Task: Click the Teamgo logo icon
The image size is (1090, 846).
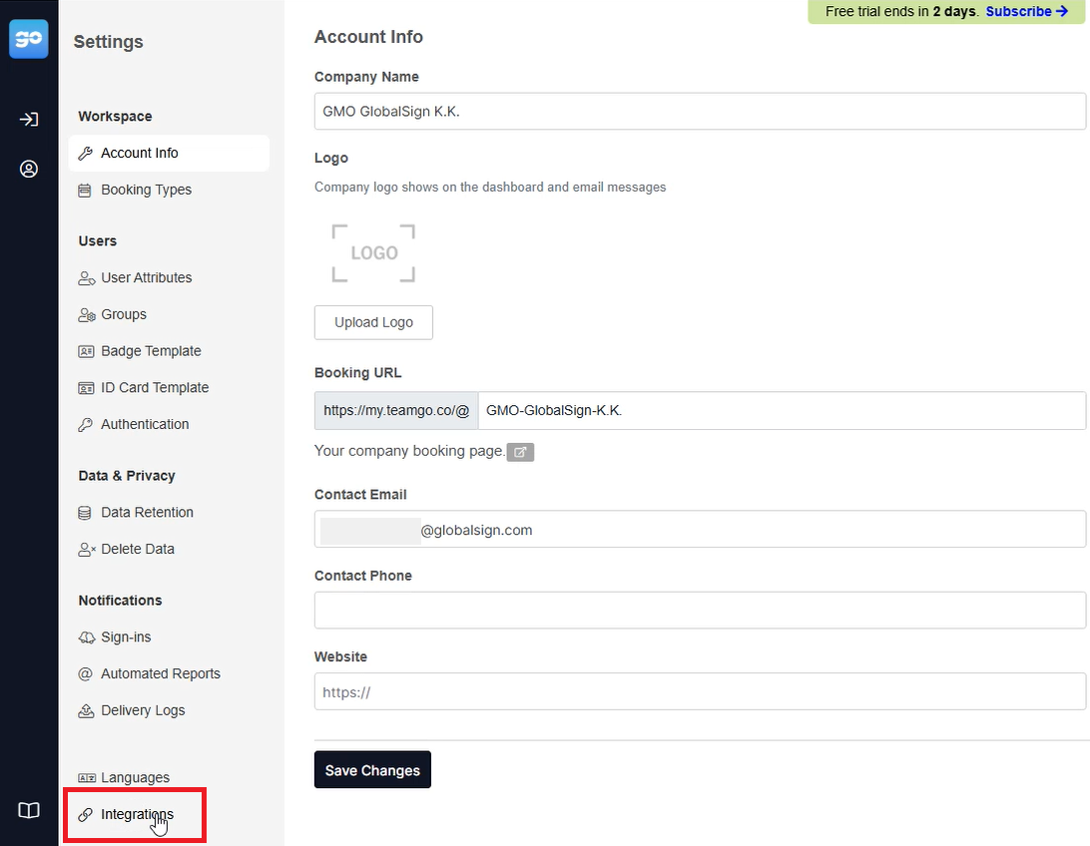Action: point(29,39)
